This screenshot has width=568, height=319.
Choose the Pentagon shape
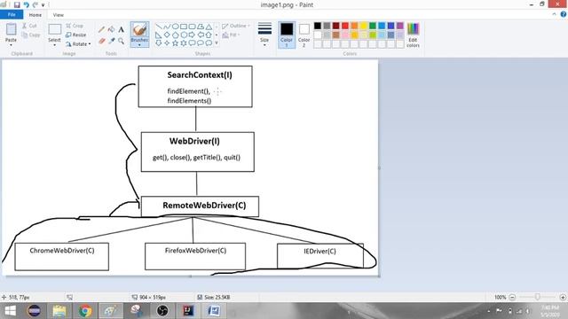pos(176,35)
